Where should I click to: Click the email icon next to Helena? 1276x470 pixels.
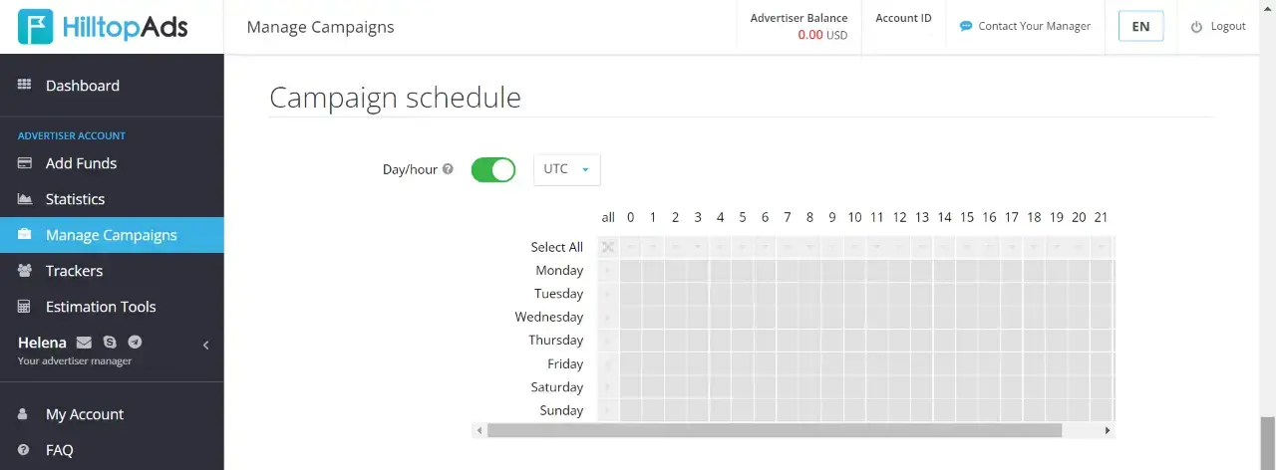coord(84,343)
